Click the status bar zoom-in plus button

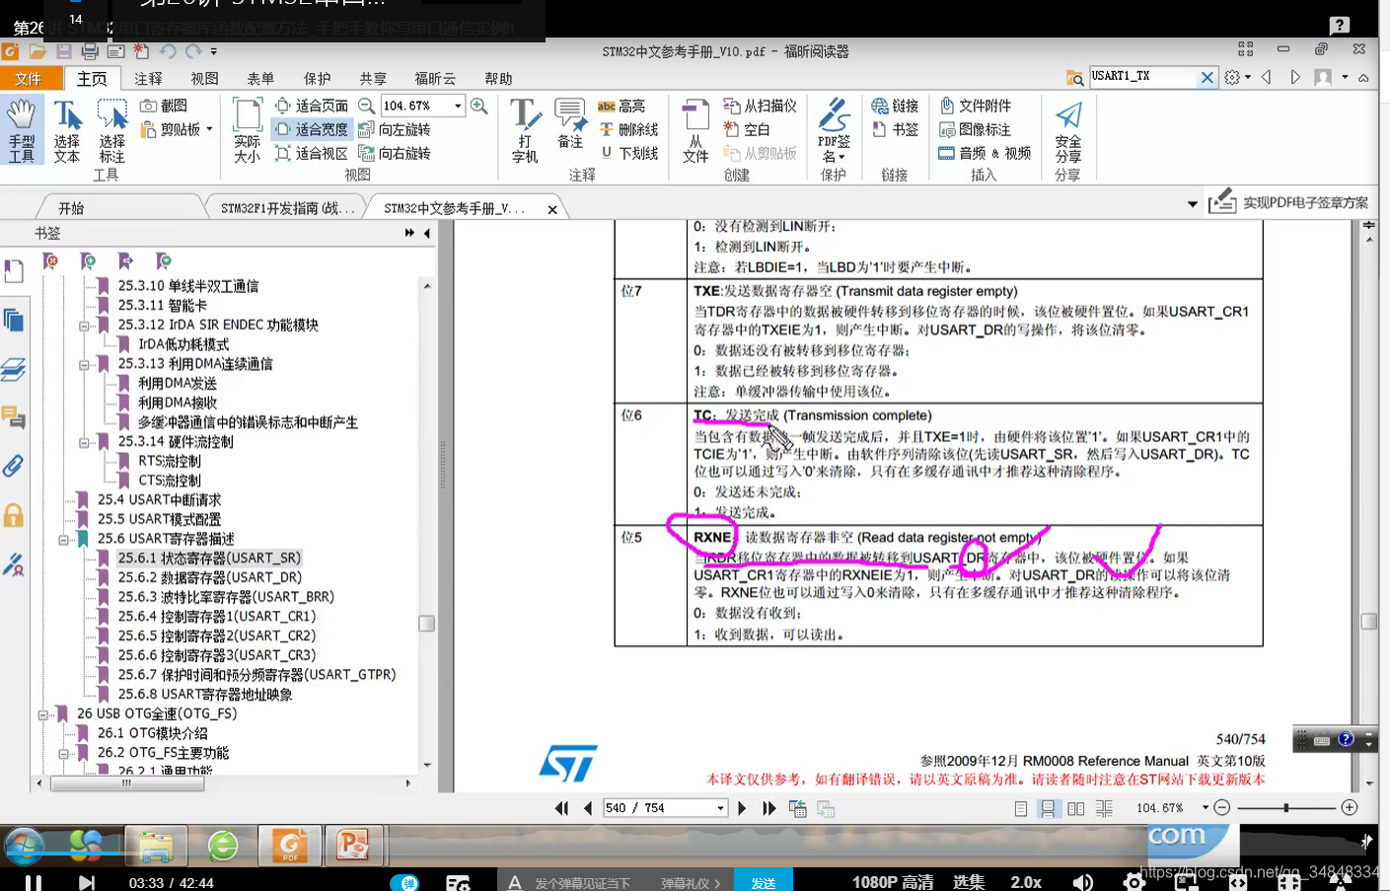click(1350, 808)
